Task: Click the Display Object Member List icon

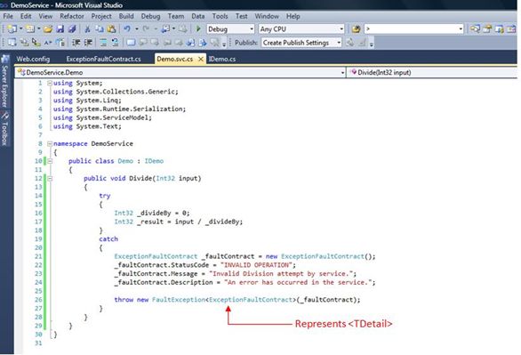Action: [x=12, y=43]
